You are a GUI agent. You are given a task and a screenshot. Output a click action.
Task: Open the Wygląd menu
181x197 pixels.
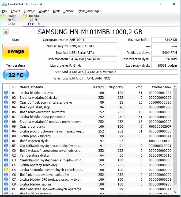[x=44, y=11]
